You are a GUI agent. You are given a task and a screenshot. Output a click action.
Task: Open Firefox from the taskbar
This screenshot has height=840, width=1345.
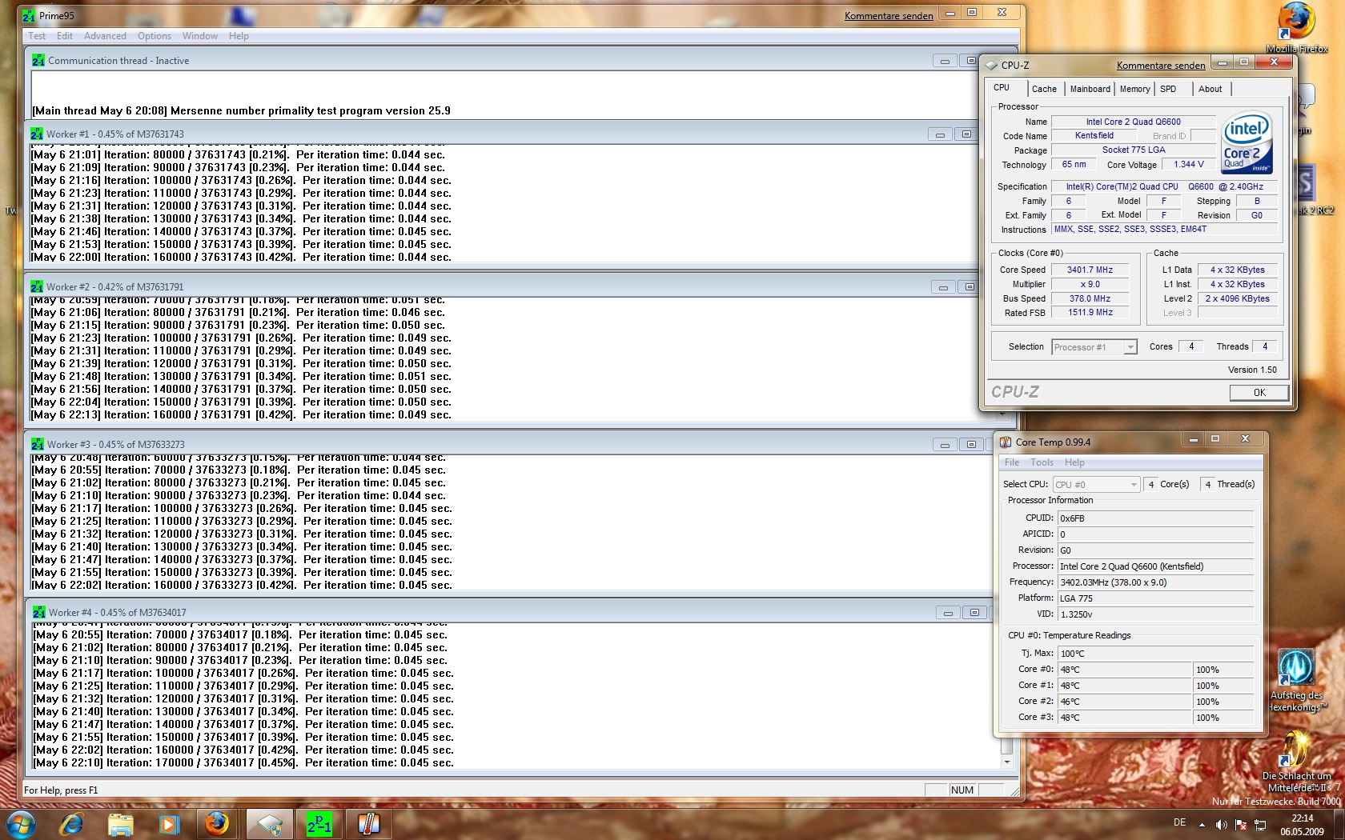pos(217,824)
